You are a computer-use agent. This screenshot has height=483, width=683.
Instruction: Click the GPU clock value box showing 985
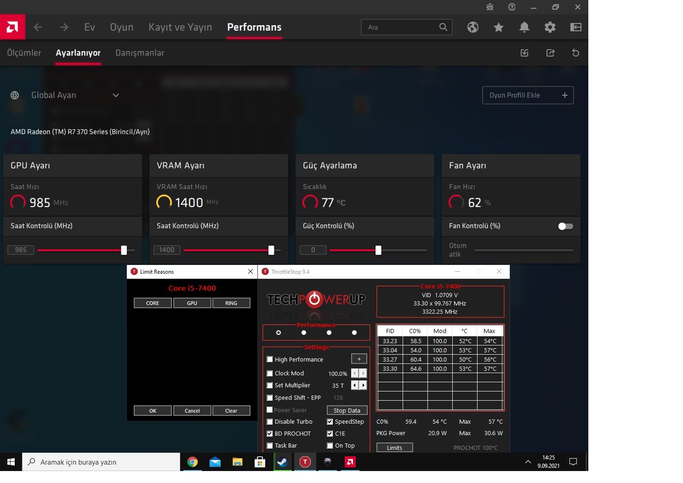pos(21,250)
